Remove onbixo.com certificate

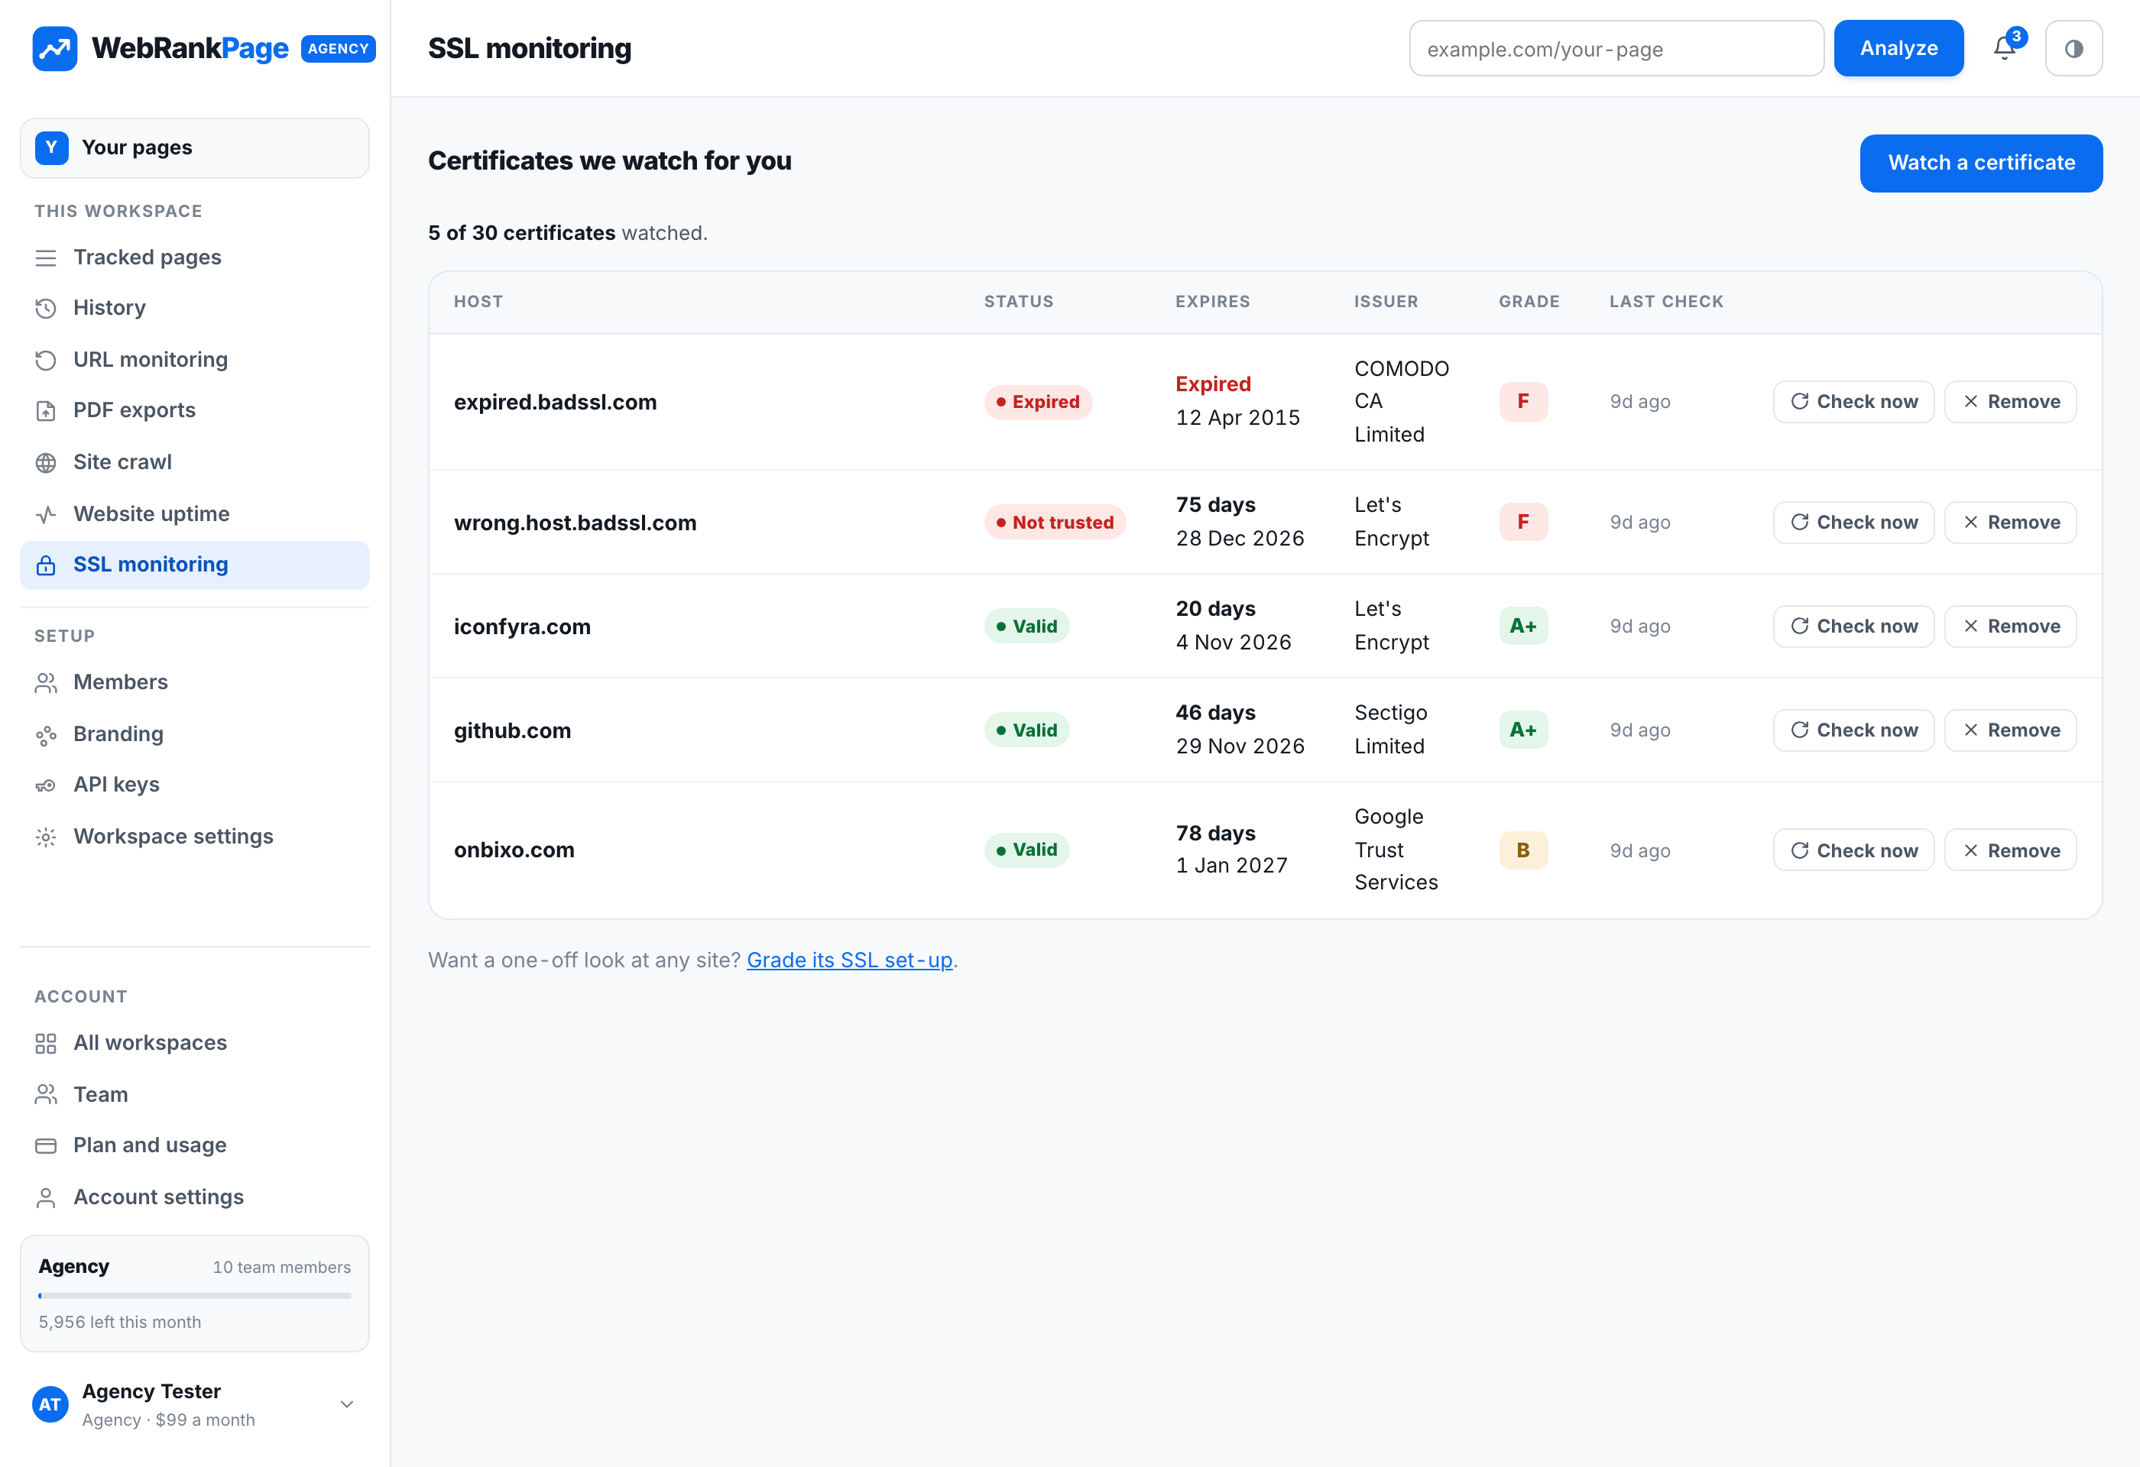pyautogui.click(x=2010, y=850)
